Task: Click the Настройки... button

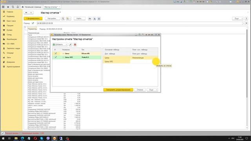Action: pos(52,18)
